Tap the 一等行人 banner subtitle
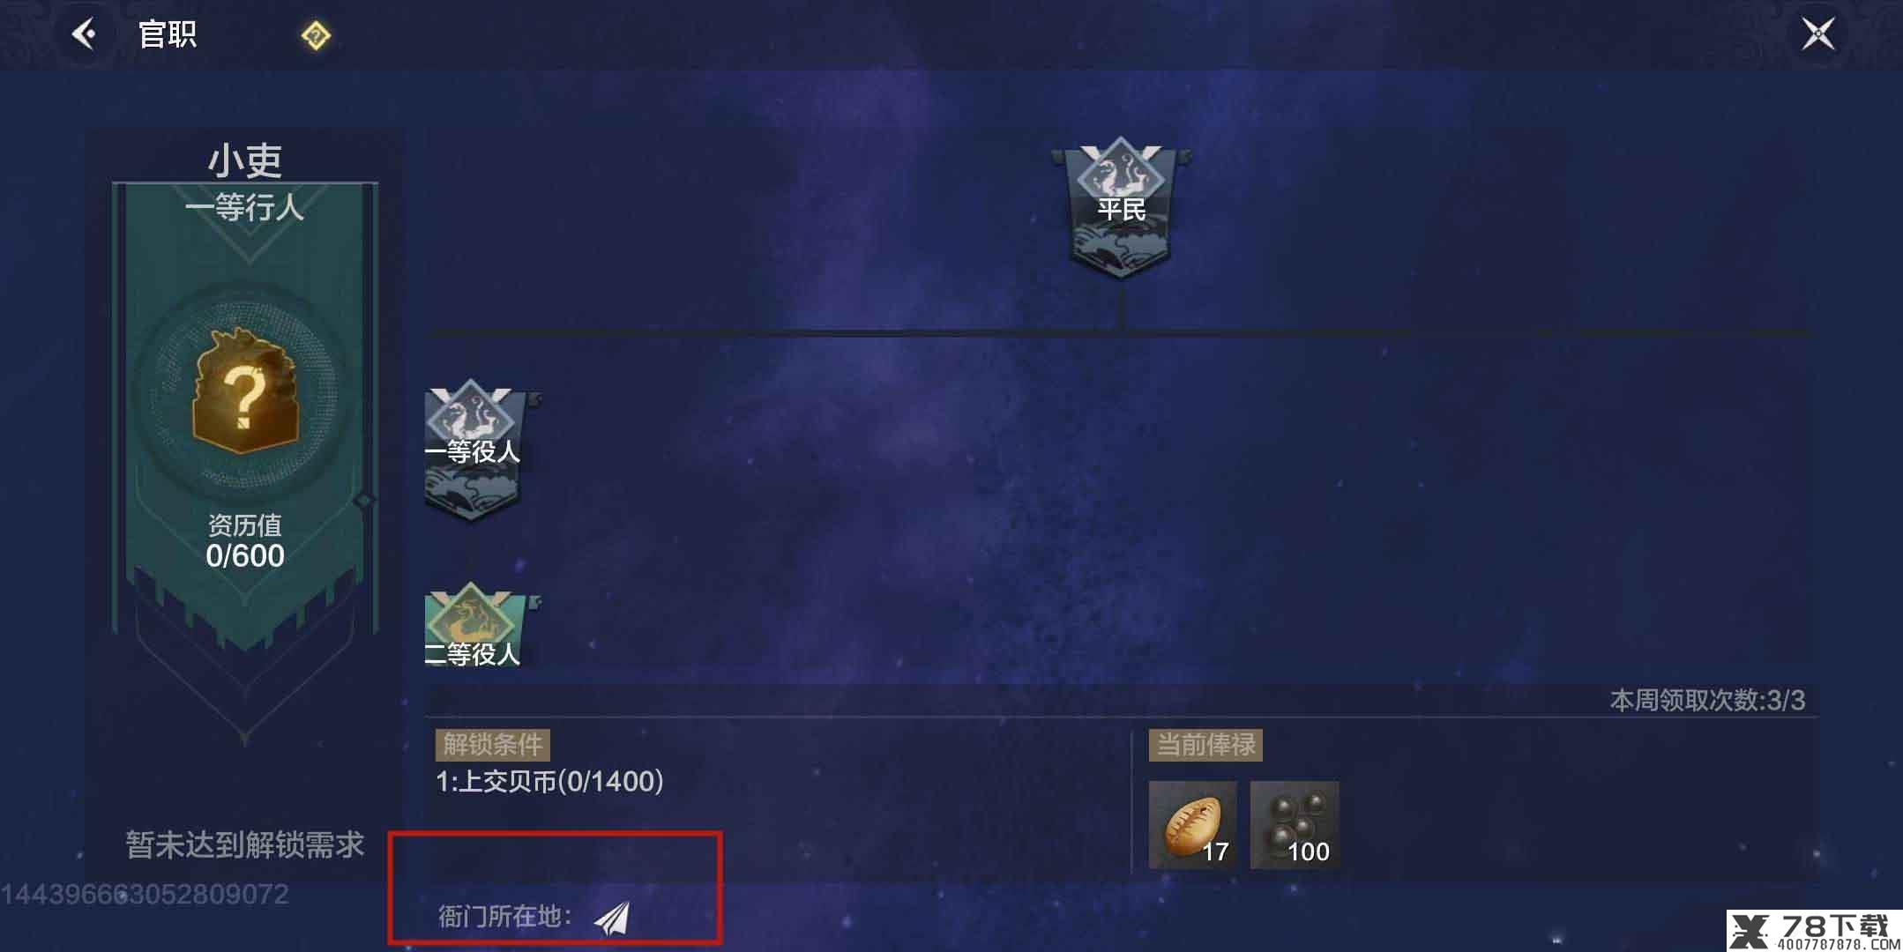 244,208
